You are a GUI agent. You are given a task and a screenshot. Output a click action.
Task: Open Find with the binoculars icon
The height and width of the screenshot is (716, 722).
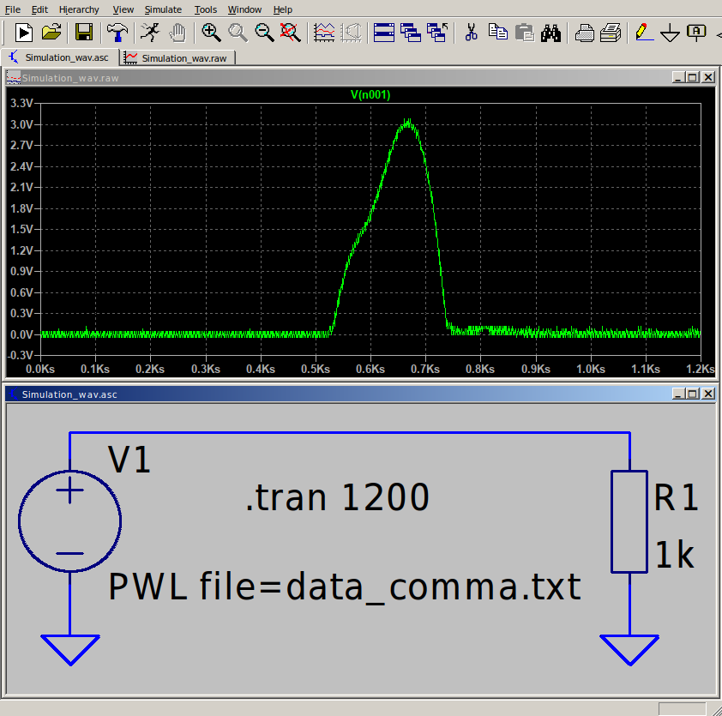click(551, 33)
